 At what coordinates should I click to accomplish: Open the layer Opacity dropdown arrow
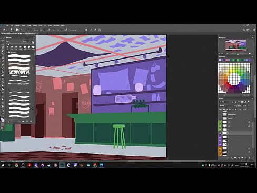pos(248,105)
